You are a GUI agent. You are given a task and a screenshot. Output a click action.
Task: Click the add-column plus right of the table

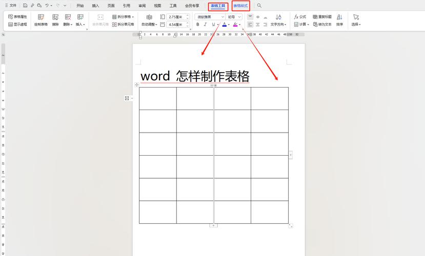coord(291,155)
